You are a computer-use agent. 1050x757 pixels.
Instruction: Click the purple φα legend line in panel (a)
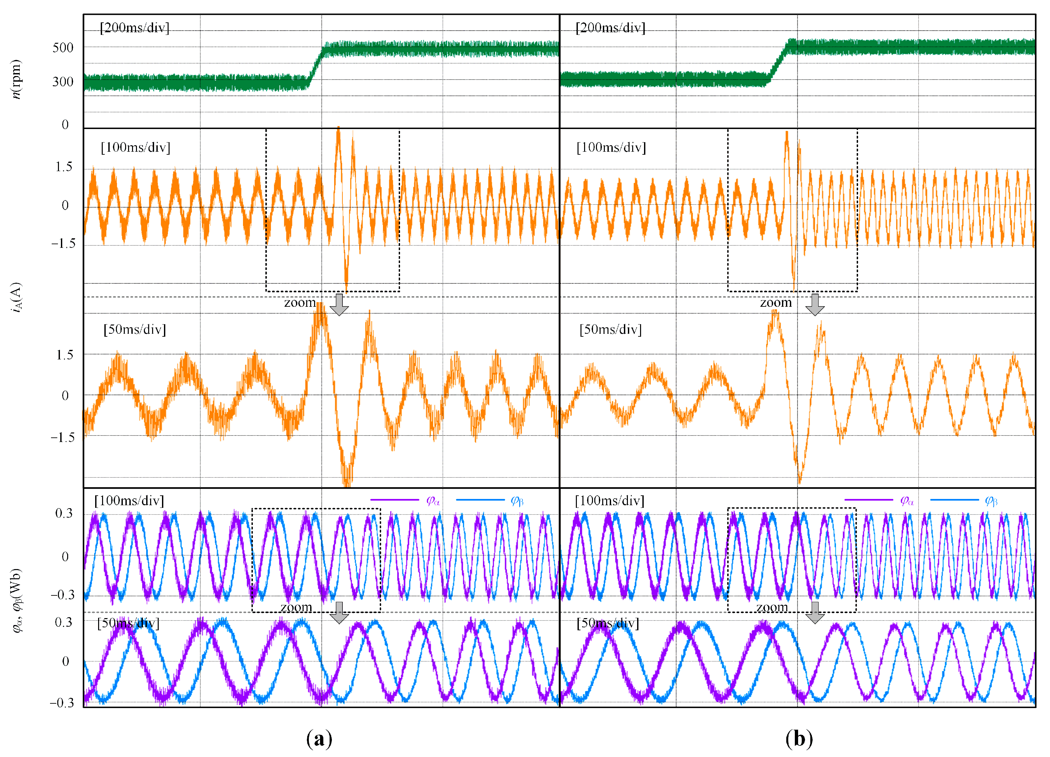[x=394, y=500]
